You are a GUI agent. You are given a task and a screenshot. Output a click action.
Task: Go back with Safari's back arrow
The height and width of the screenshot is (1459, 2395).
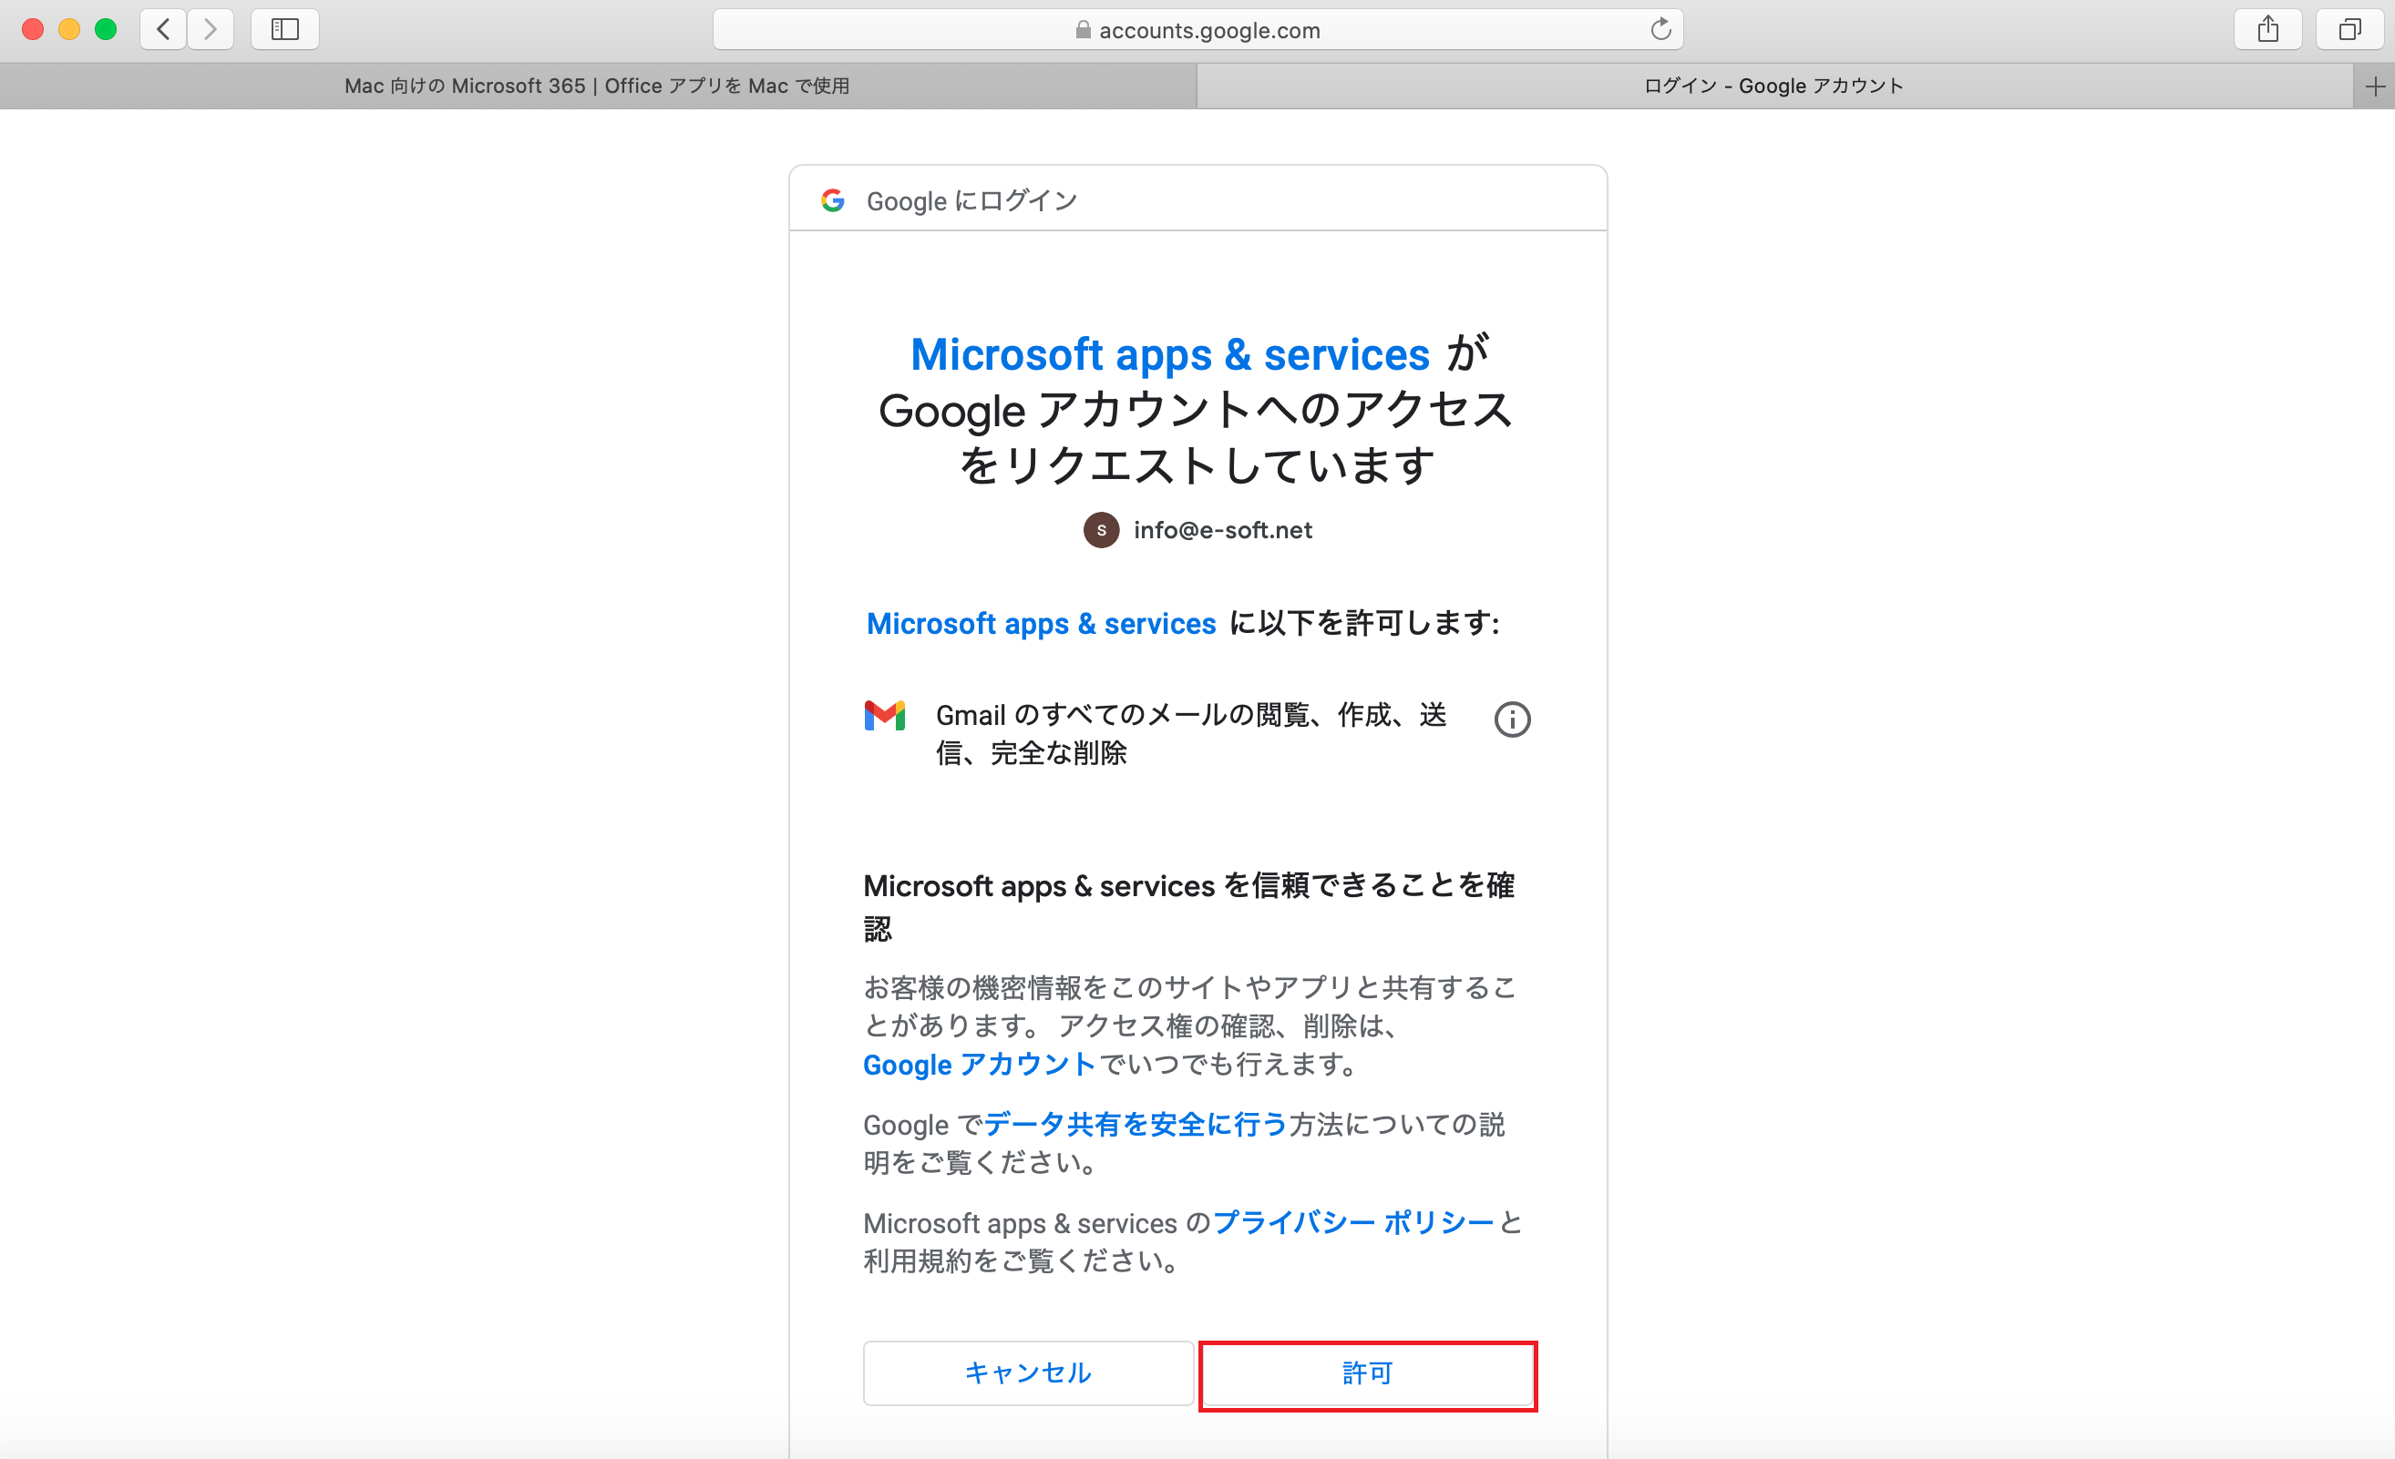click(163, 29)
